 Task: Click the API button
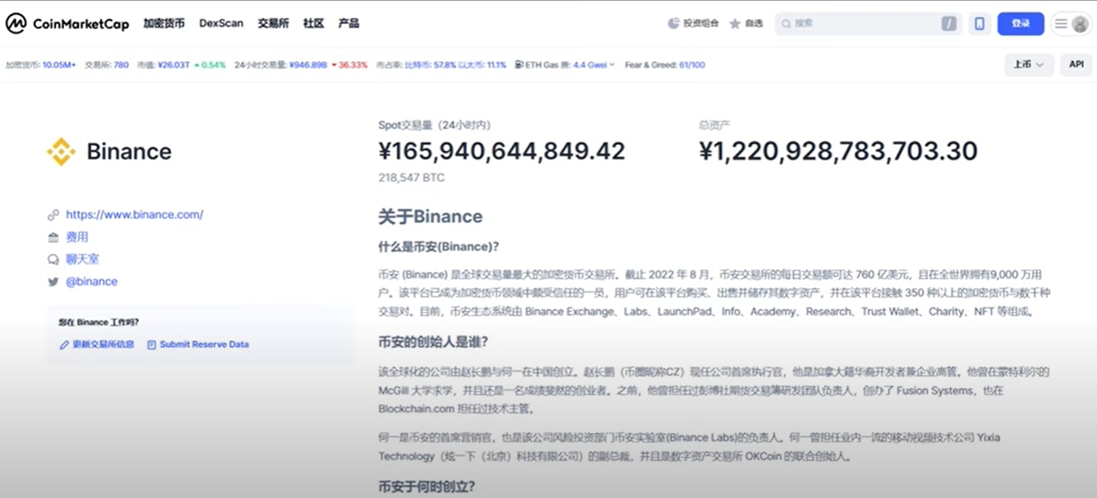(1076, 65)
